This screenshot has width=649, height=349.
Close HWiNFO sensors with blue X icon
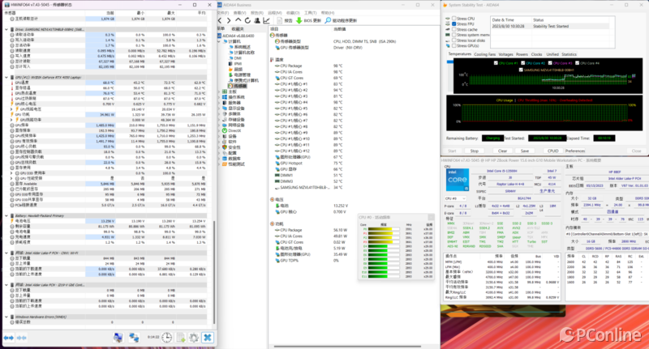point(208,338)
